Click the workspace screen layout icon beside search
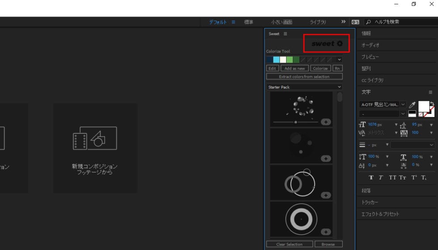 pos(355,22)
